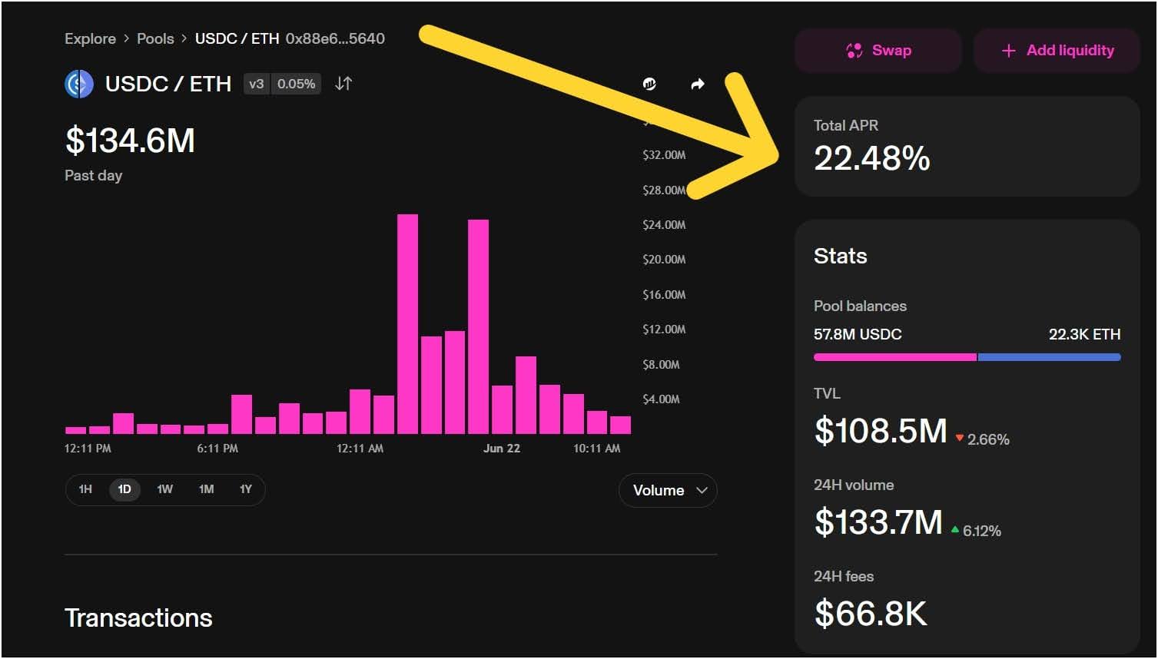1158x659 pixels.
Task: Click the Add liquidity button
Action: coord(1056,50)
